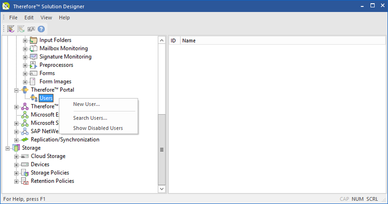Open the Help menu
This screenshot has width=388, height=204.
click(x=64, y=18)
